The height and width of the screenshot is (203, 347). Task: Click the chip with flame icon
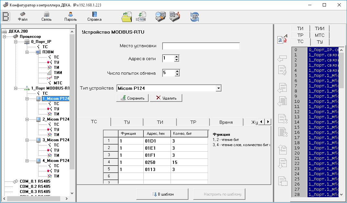click(175, 17)
